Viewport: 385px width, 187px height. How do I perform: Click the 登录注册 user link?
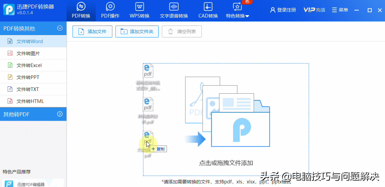(283, 10)
